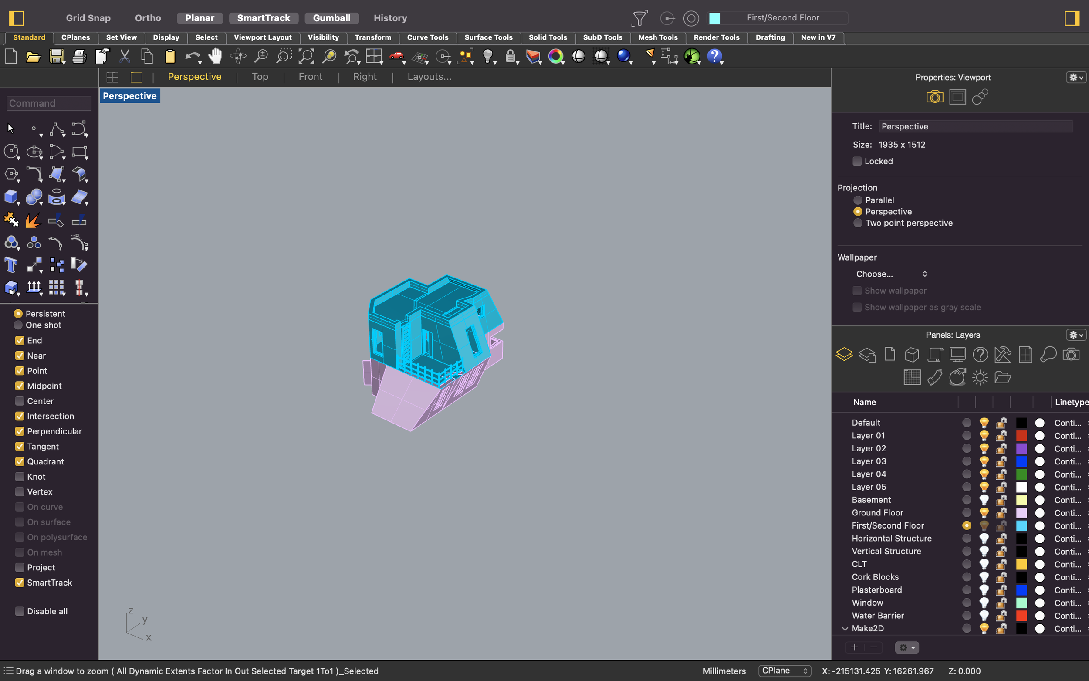This screenshot has width=1089, height=681.
Task: Toggle Knot osnap checkbox on
Action: (x=19, y=476)
